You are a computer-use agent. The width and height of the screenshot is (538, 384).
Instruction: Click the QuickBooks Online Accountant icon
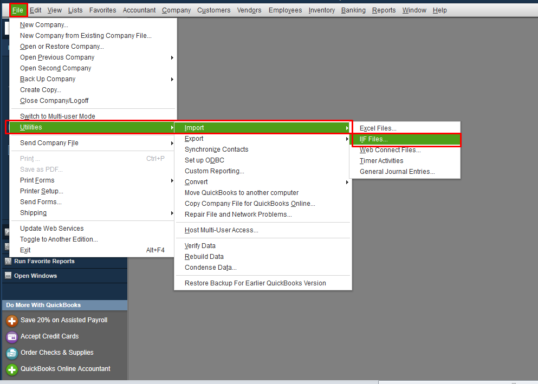point(12,369)
